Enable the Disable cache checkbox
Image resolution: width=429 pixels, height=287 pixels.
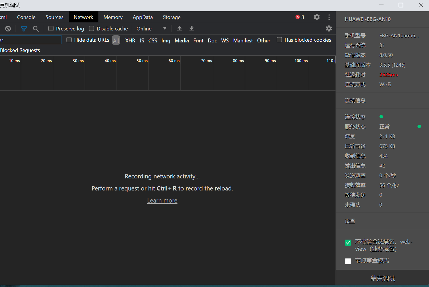[x=91, y=28]
